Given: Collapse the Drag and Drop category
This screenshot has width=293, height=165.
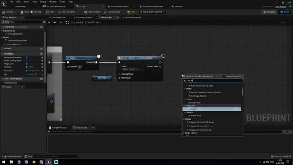Looking at the screenshot, I should (2, 31).
